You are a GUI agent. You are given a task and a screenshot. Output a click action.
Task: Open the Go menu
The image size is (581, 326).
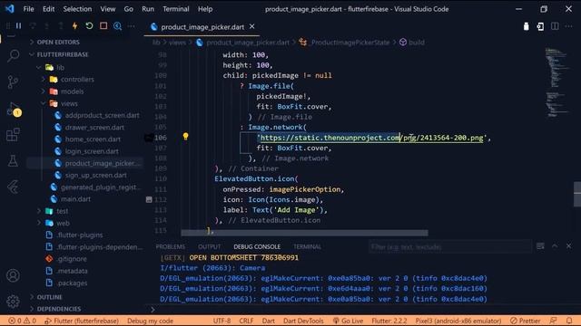128,9
